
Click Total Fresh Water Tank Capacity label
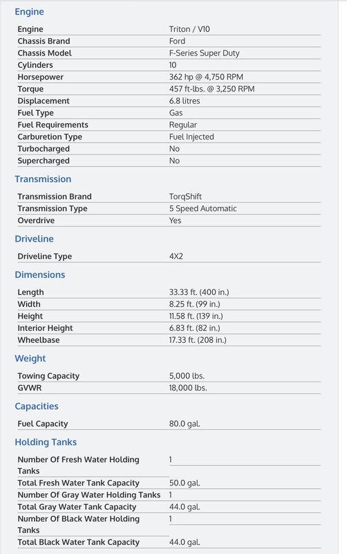pyautogui.click(x=79, y=483)
